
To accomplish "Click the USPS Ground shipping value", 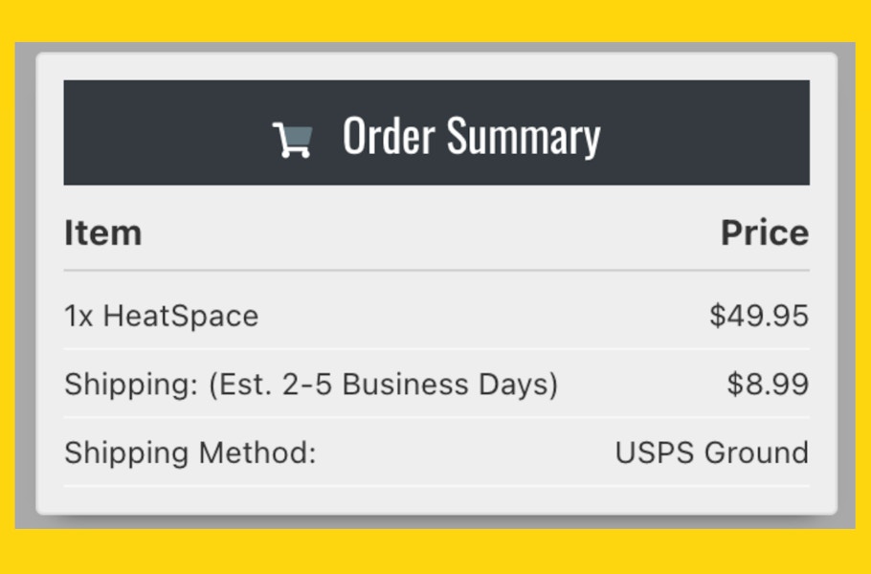I will point(712,453).
